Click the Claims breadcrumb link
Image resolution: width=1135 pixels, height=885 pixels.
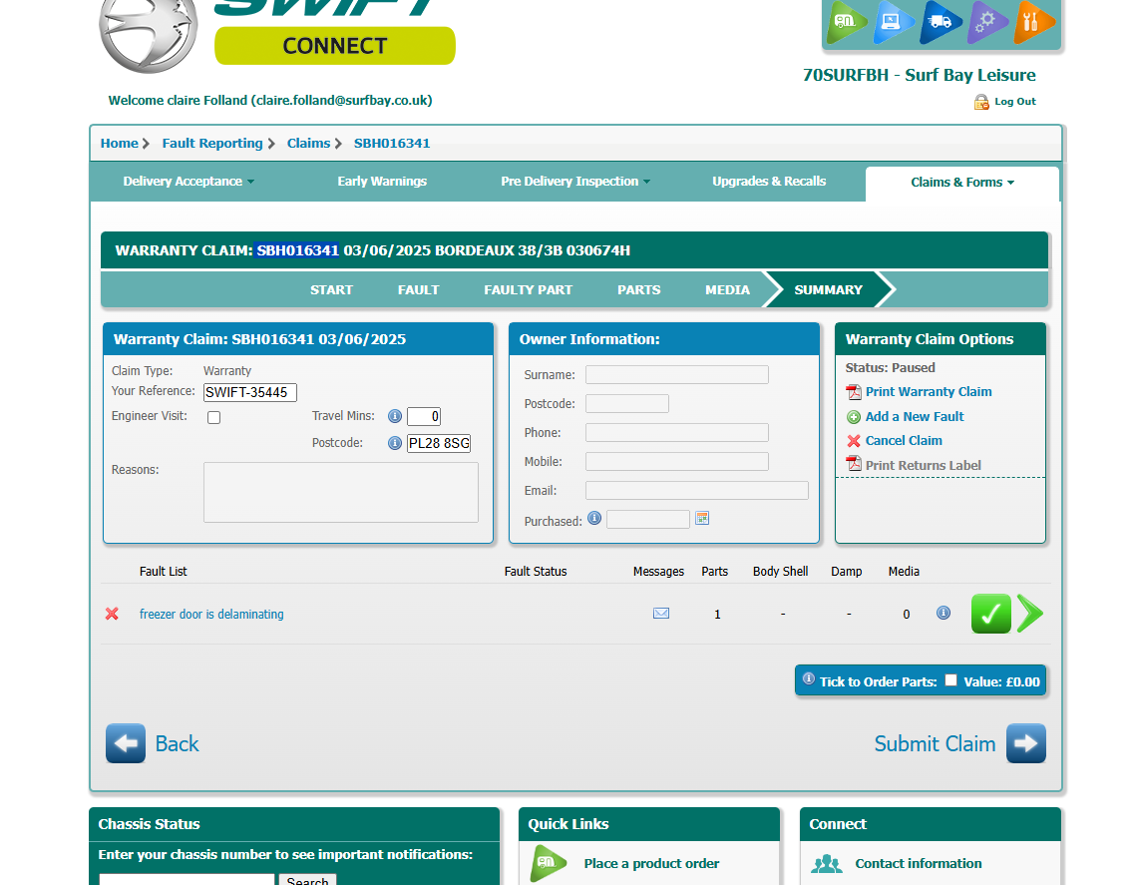click(x=308, y=144)
